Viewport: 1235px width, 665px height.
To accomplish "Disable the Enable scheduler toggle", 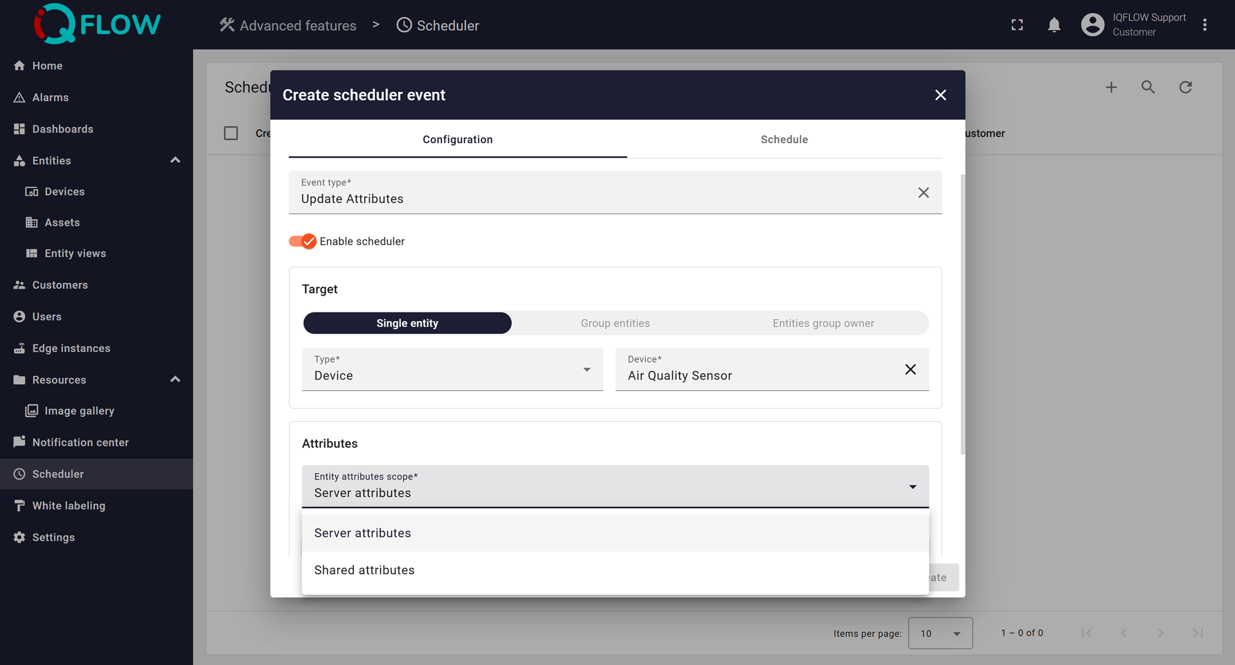I will (303, 241).
